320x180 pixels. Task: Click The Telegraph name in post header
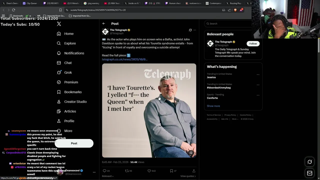click(x=118, y=30)
